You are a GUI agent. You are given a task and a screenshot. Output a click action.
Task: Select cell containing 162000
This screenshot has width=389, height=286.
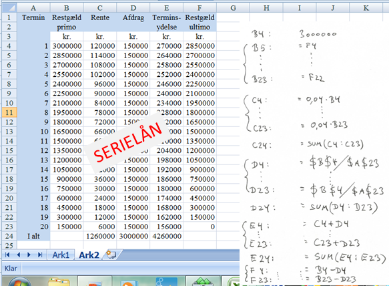(166, 217)
